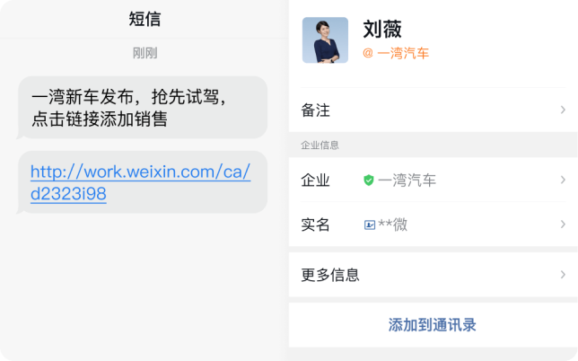Click the 企业信息 section header
The height and width of the screenshot is (361, 578).
[x=320, y=145]
